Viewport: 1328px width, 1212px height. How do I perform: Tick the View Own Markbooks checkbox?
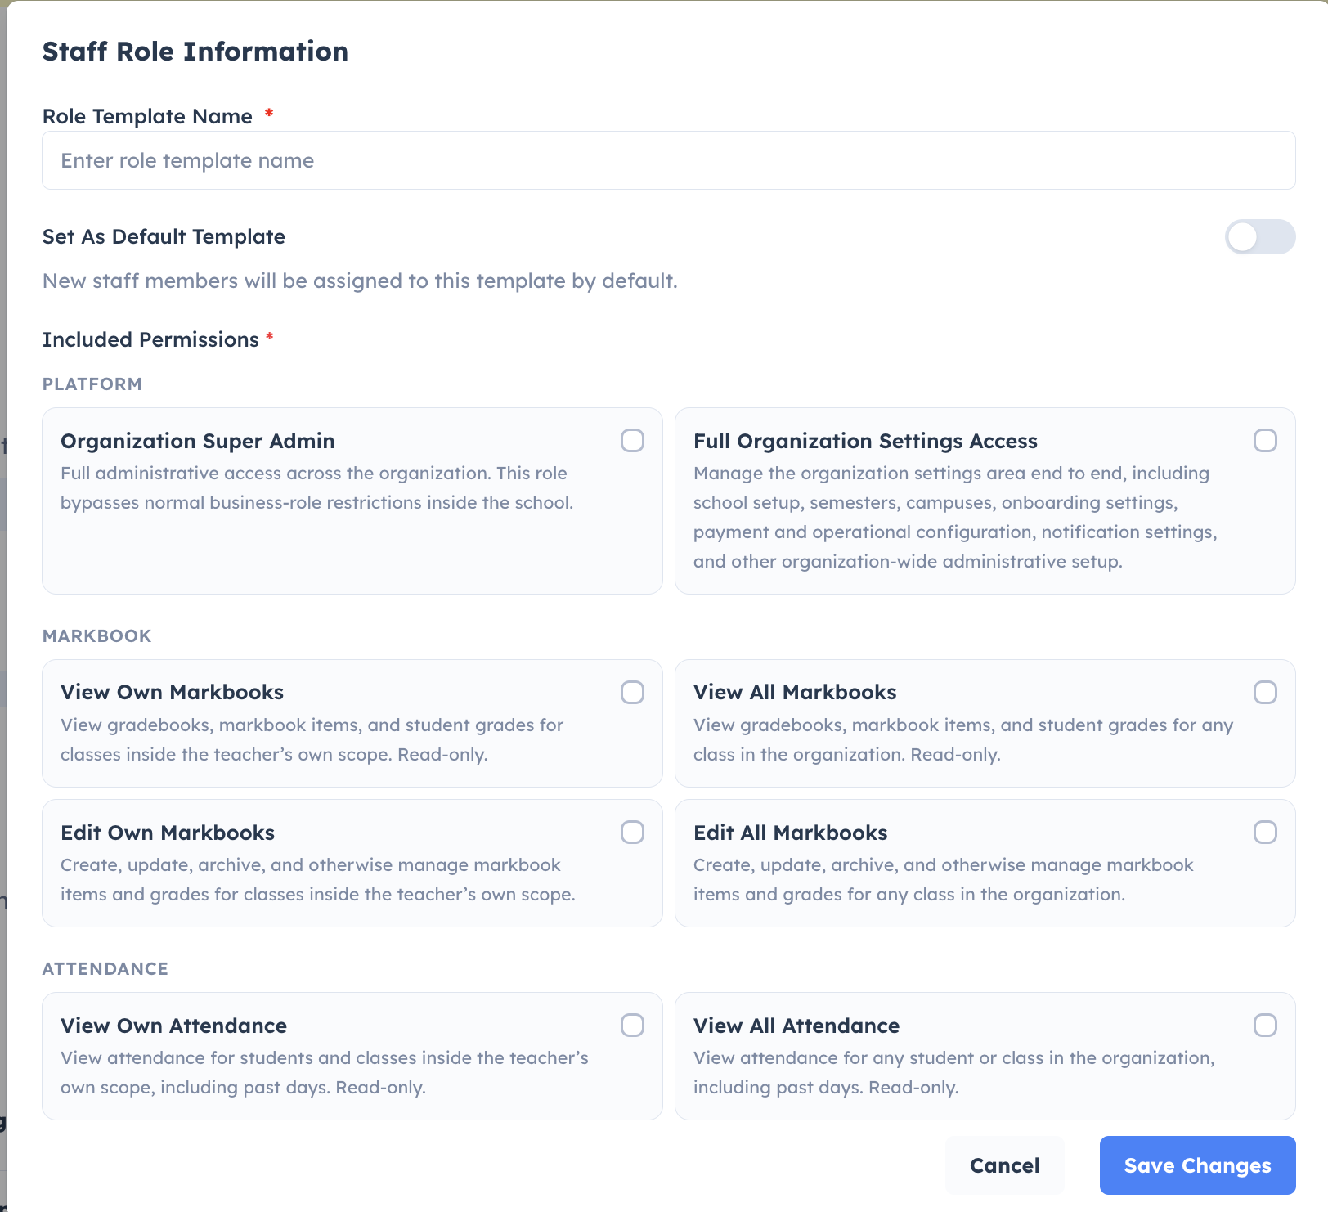632,693
